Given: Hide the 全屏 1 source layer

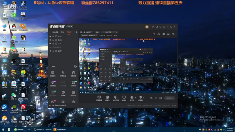Looking at the screenshot, I should (x=50, y=51).
